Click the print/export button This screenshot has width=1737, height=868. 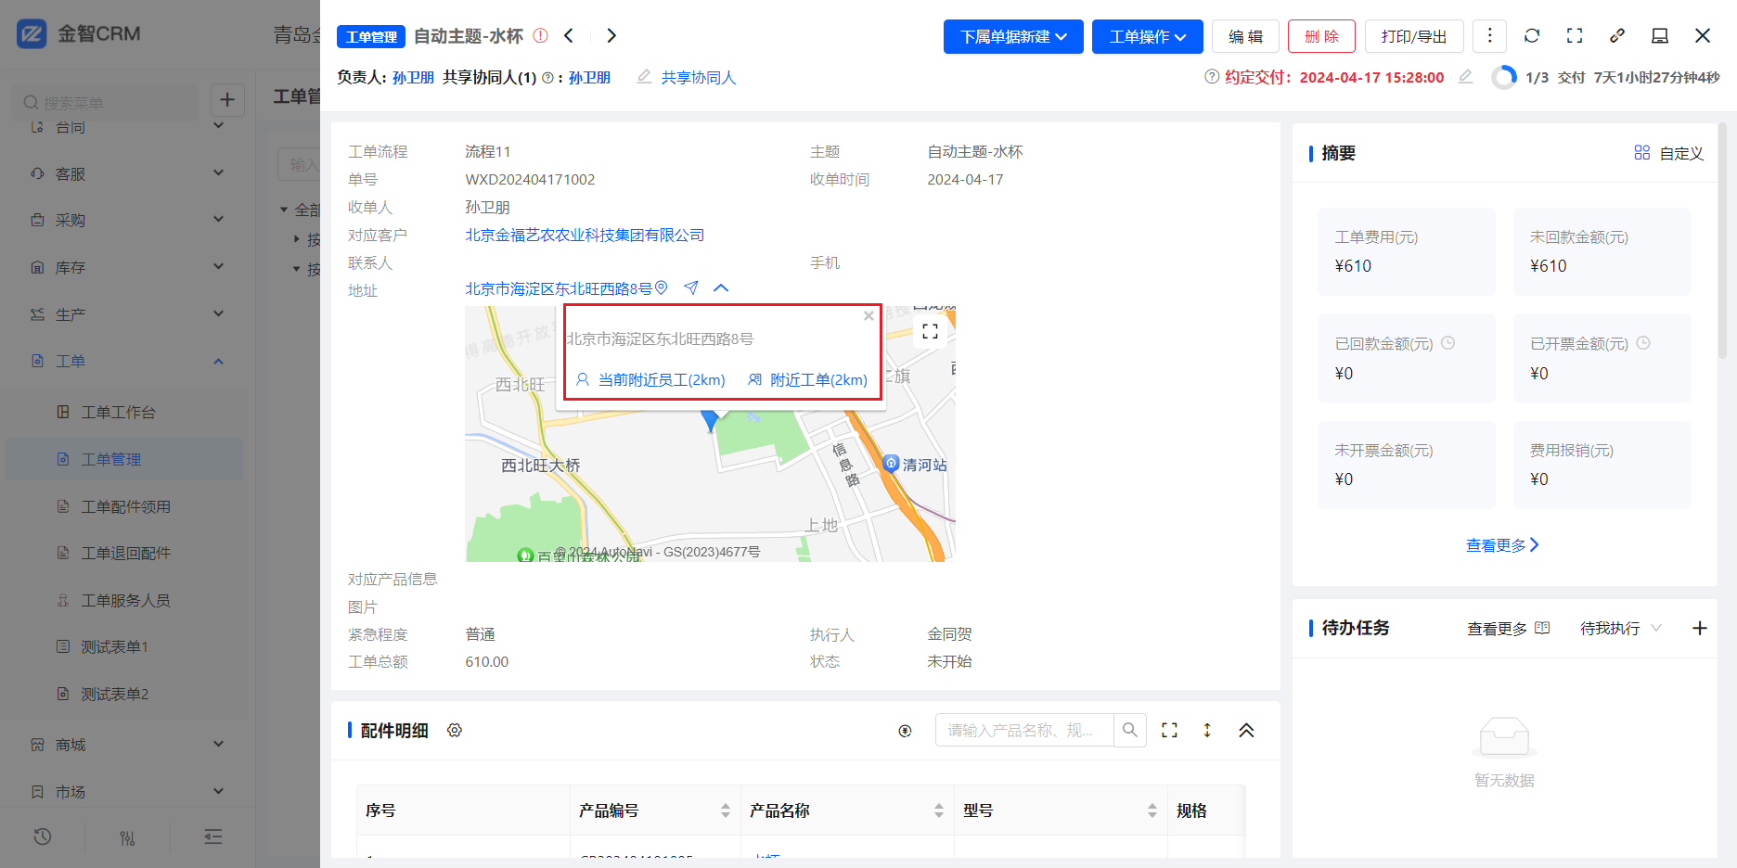click(1414, 36)
